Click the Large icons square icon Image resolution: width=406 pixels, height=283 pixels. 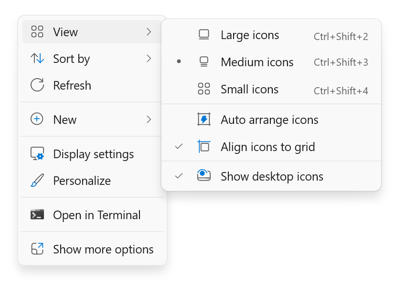[204, 35]
